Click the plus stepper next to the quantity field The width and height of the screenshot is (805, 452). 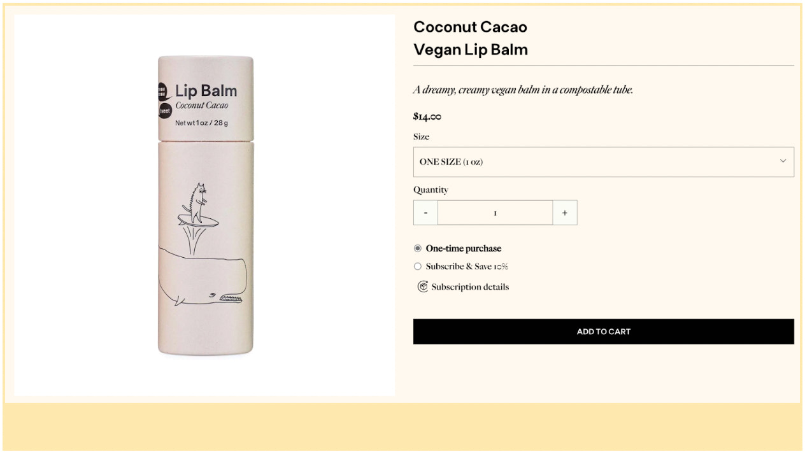(564, 213)
